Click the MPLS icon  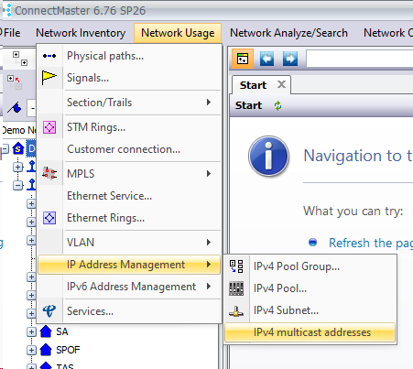[x=49, y=173]
